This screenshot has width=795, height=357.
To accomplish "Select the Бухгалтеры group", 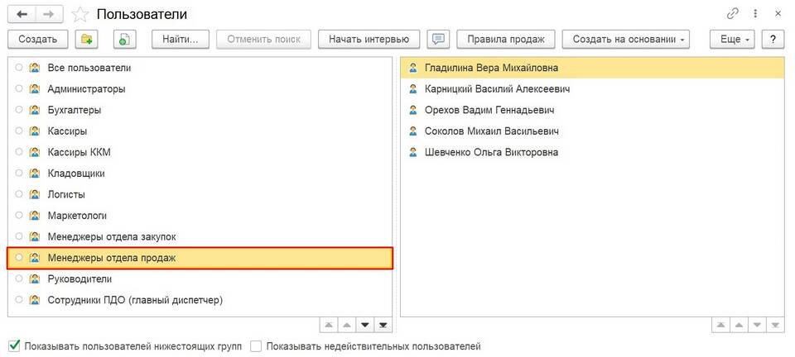I will (75, 110).
